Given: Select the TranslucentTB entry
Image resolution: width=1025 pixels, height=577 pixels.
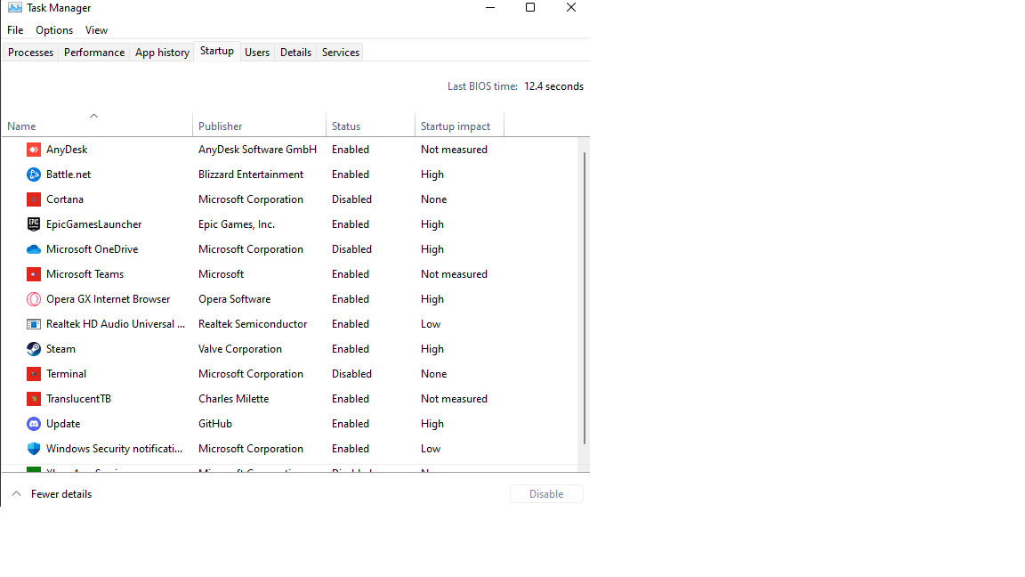Looking at the screenshot, I should [x=290, y=398].
